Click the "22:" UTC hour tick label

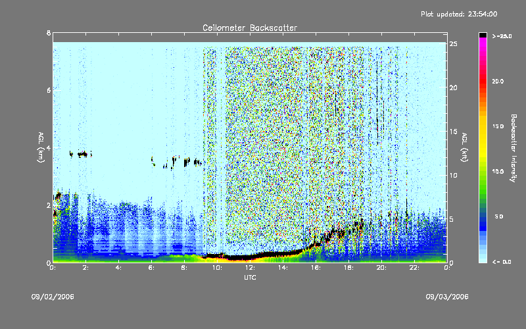[x=414, y=268]
